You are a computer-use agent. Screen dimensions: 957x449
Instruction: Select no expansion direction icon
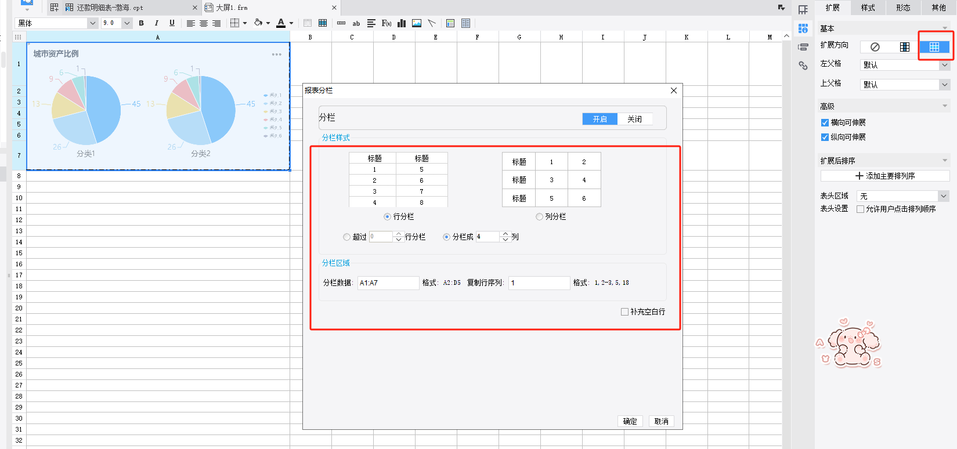875,47
